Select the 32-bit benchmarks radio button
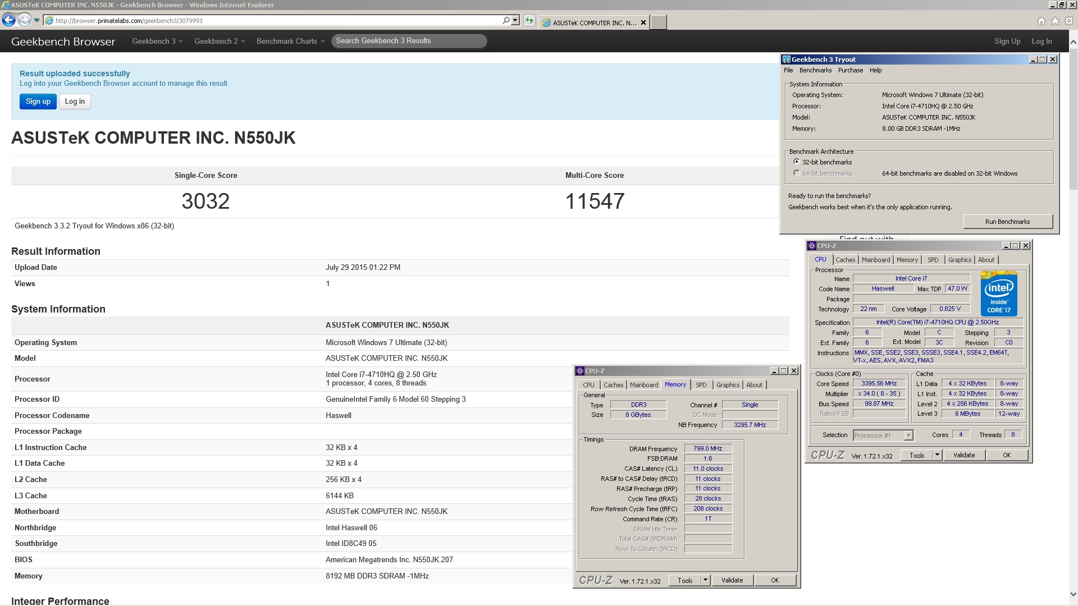 click(796, 162)
